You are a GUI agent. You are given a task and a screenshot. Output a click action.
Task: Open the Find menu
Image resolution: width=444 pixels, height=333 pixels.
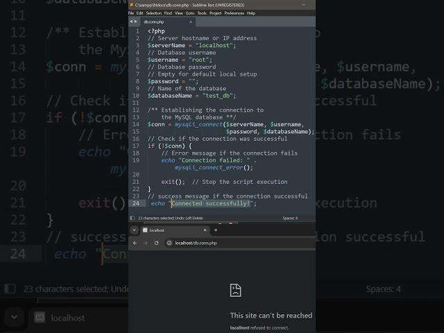(168, 13)
